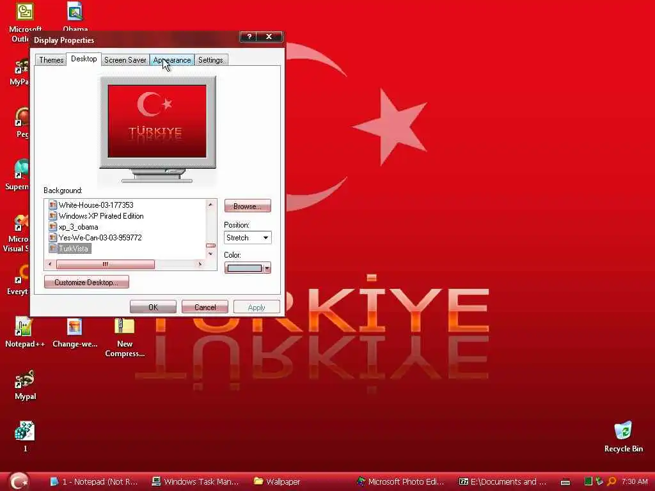Select Yes-We-Can-03-03-959772 background
The image size is (655, 491).
click(x=100, y=238)
